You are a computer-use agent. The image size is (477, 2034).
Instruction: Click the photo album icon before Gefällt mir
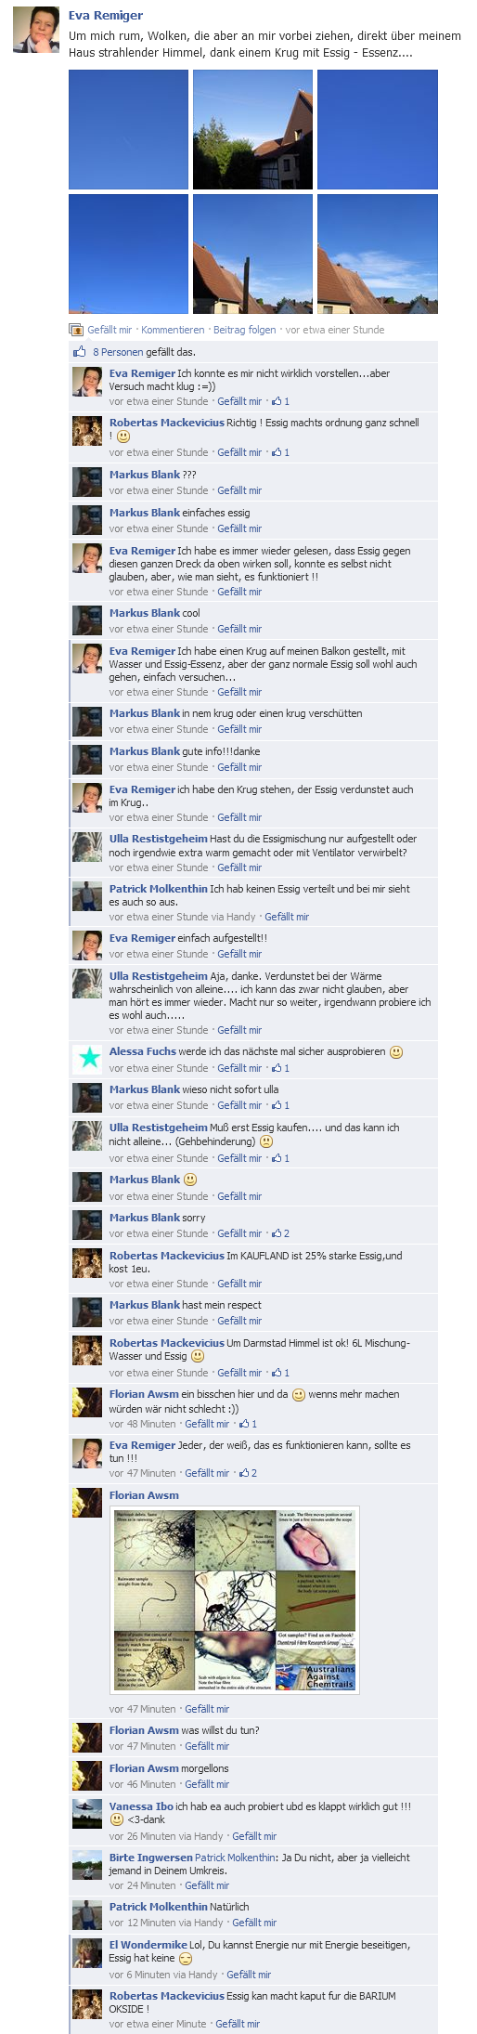point(76,330)
